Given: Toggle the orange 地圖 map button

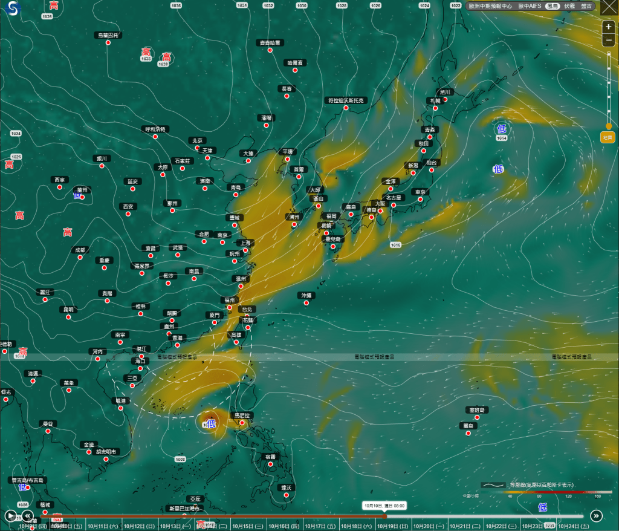Looking at the screenshot, I should click(608, 138).
